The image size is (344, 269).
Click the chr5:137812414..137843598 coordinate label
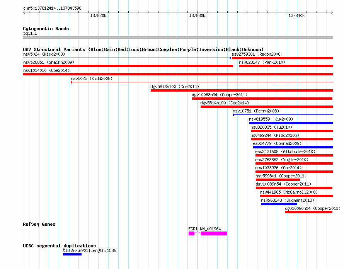coord(52,8)
